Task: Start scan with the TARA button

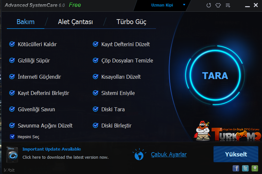Action: tap(215, 75)
